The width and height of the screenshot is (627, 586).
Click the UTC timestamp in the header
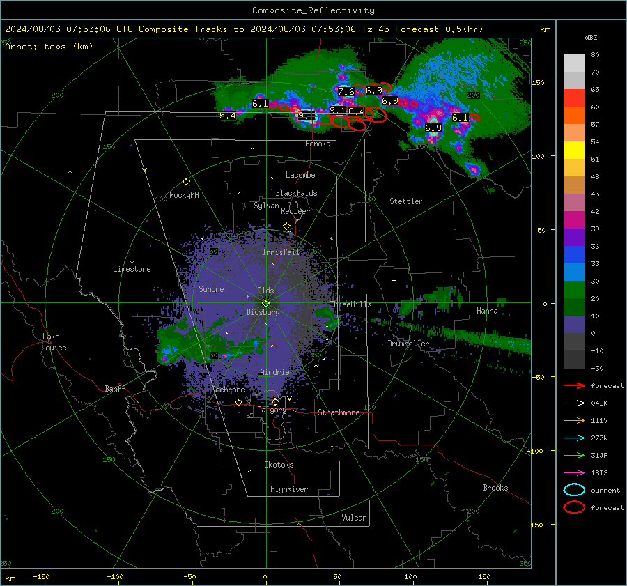point(69,29)
